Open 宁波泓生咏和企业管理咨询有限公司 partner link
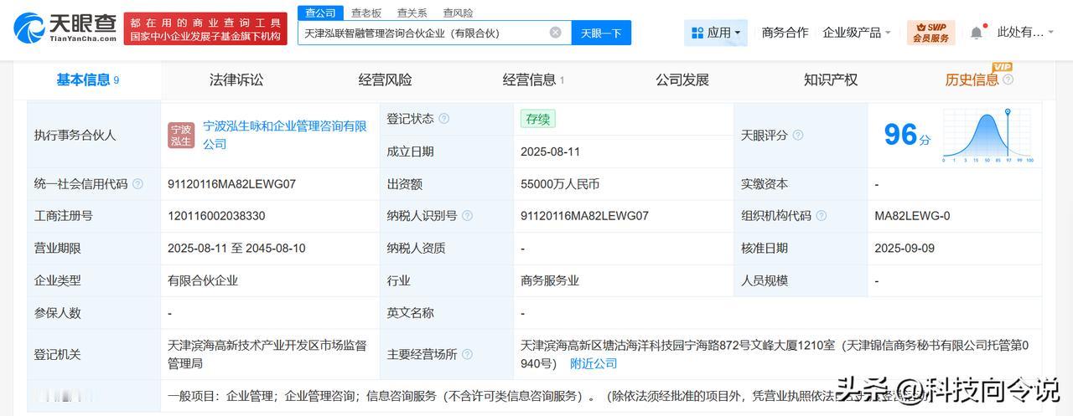Screen dimensions: 1073x416 [286, 135]
